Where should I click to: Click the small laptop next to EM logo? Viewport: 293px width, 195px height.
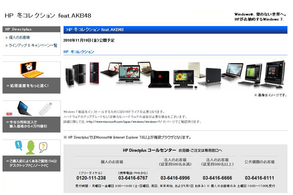[x=24, y=108]
